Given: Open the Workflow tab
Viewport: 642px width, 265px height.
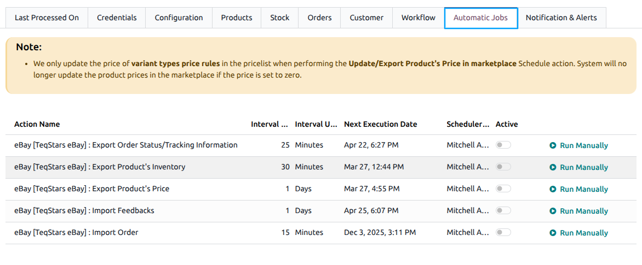Looking at the screenshot, I should [419, 17].
